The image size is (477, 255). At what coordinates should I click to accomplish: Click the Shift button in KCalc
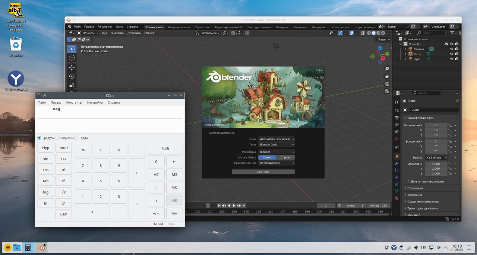click(x=165, y=149)
